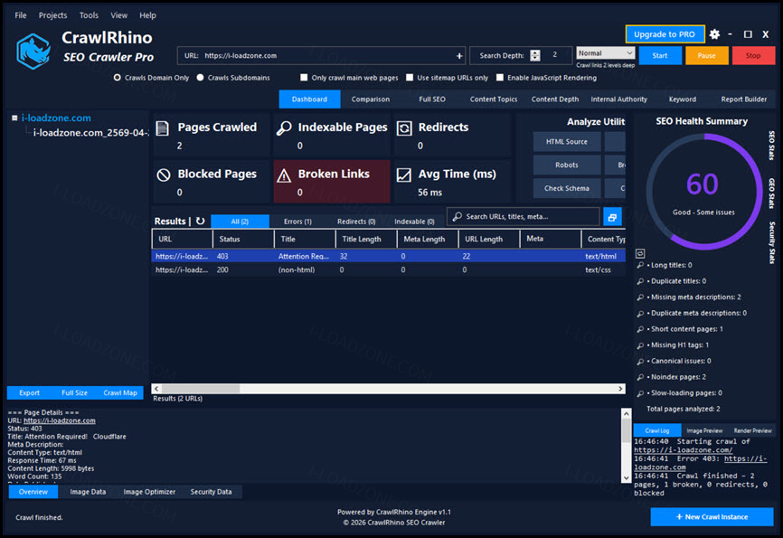Select i-loadzone.com_2569-04 tree entry
Screen dimensions: 783x538
pyautogui.click(x=90, y=133)
